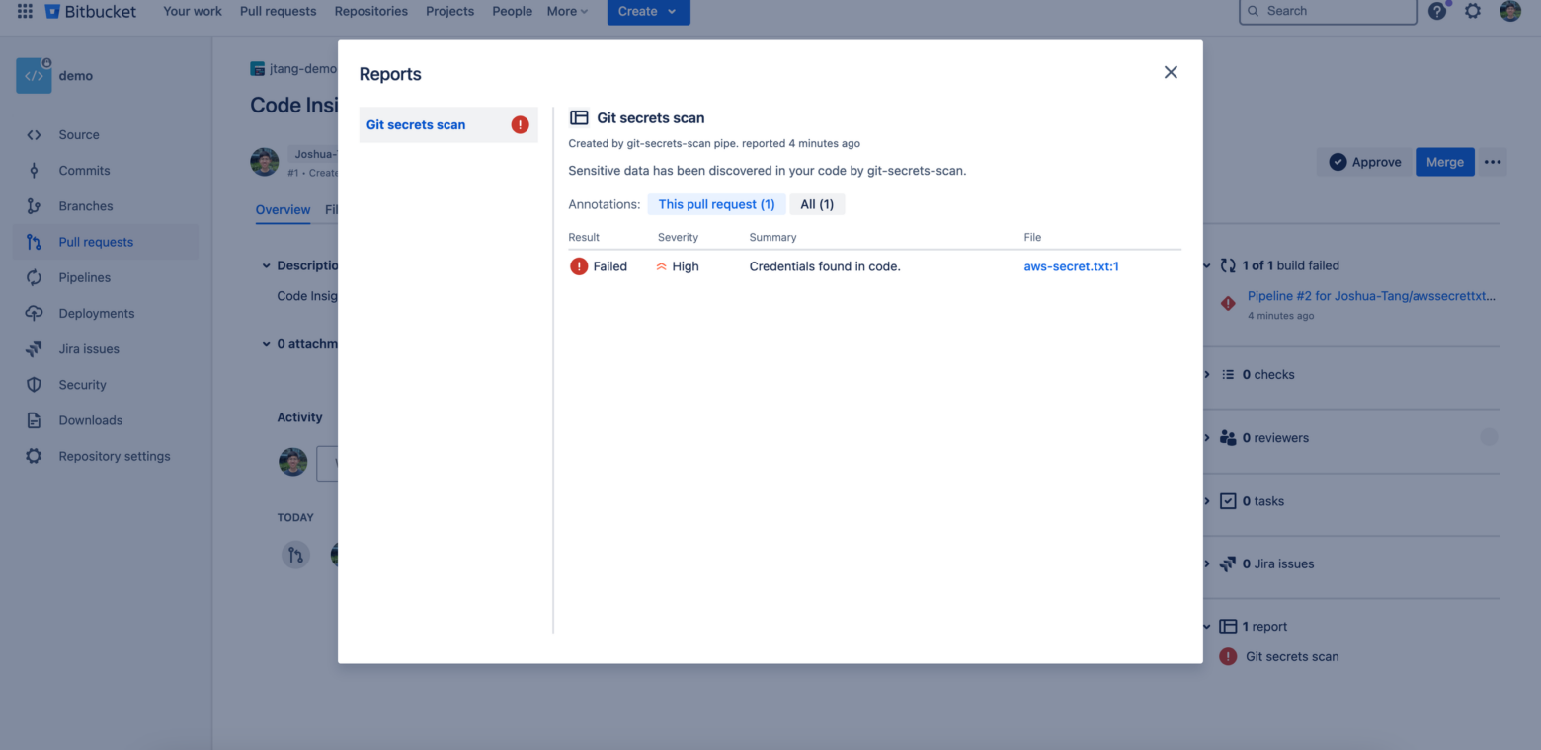Click the Branches icon in sidebar
Screen dimensions: 1541x750
34,206
